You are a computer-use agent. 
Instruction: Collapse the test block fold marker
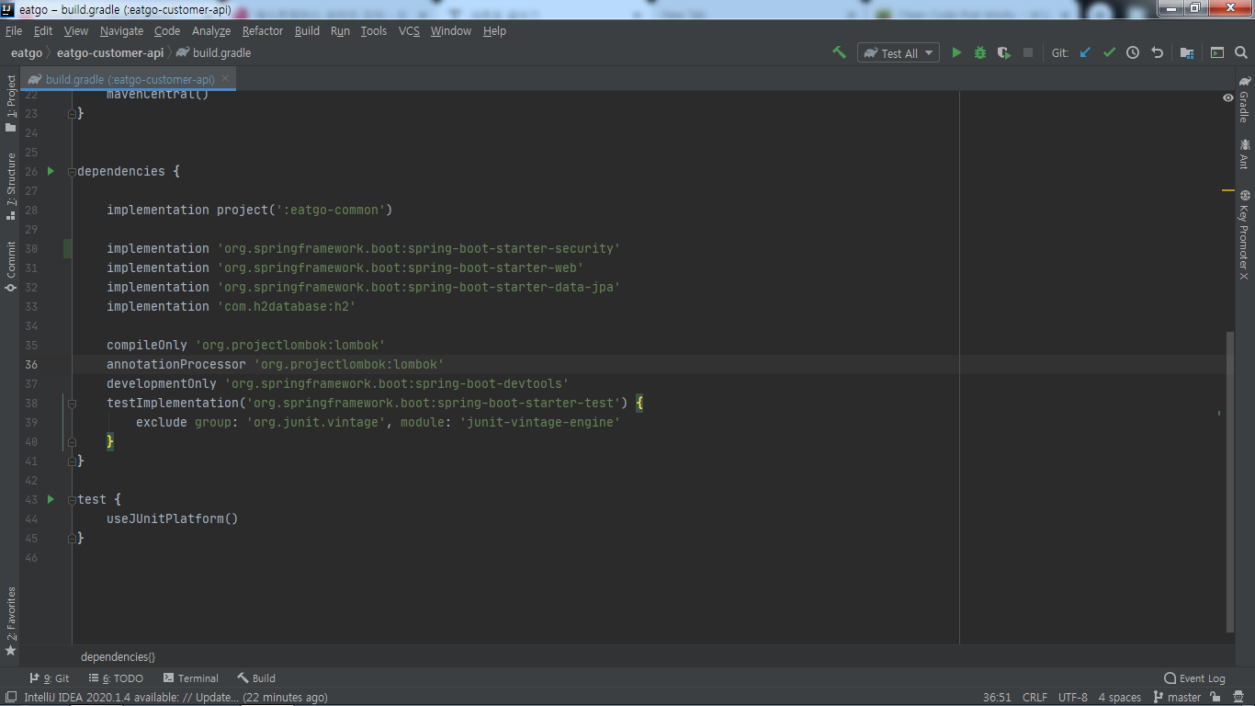pos(72,500)
